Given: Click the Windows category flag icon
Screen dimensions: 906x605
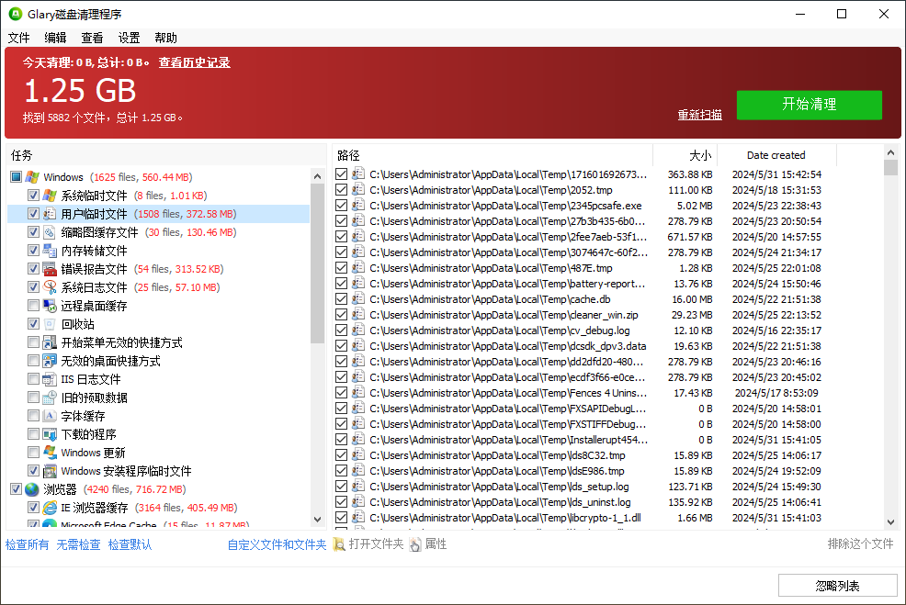Looking at the screenshot, I should pyautogui.click(x=32, y=176).
